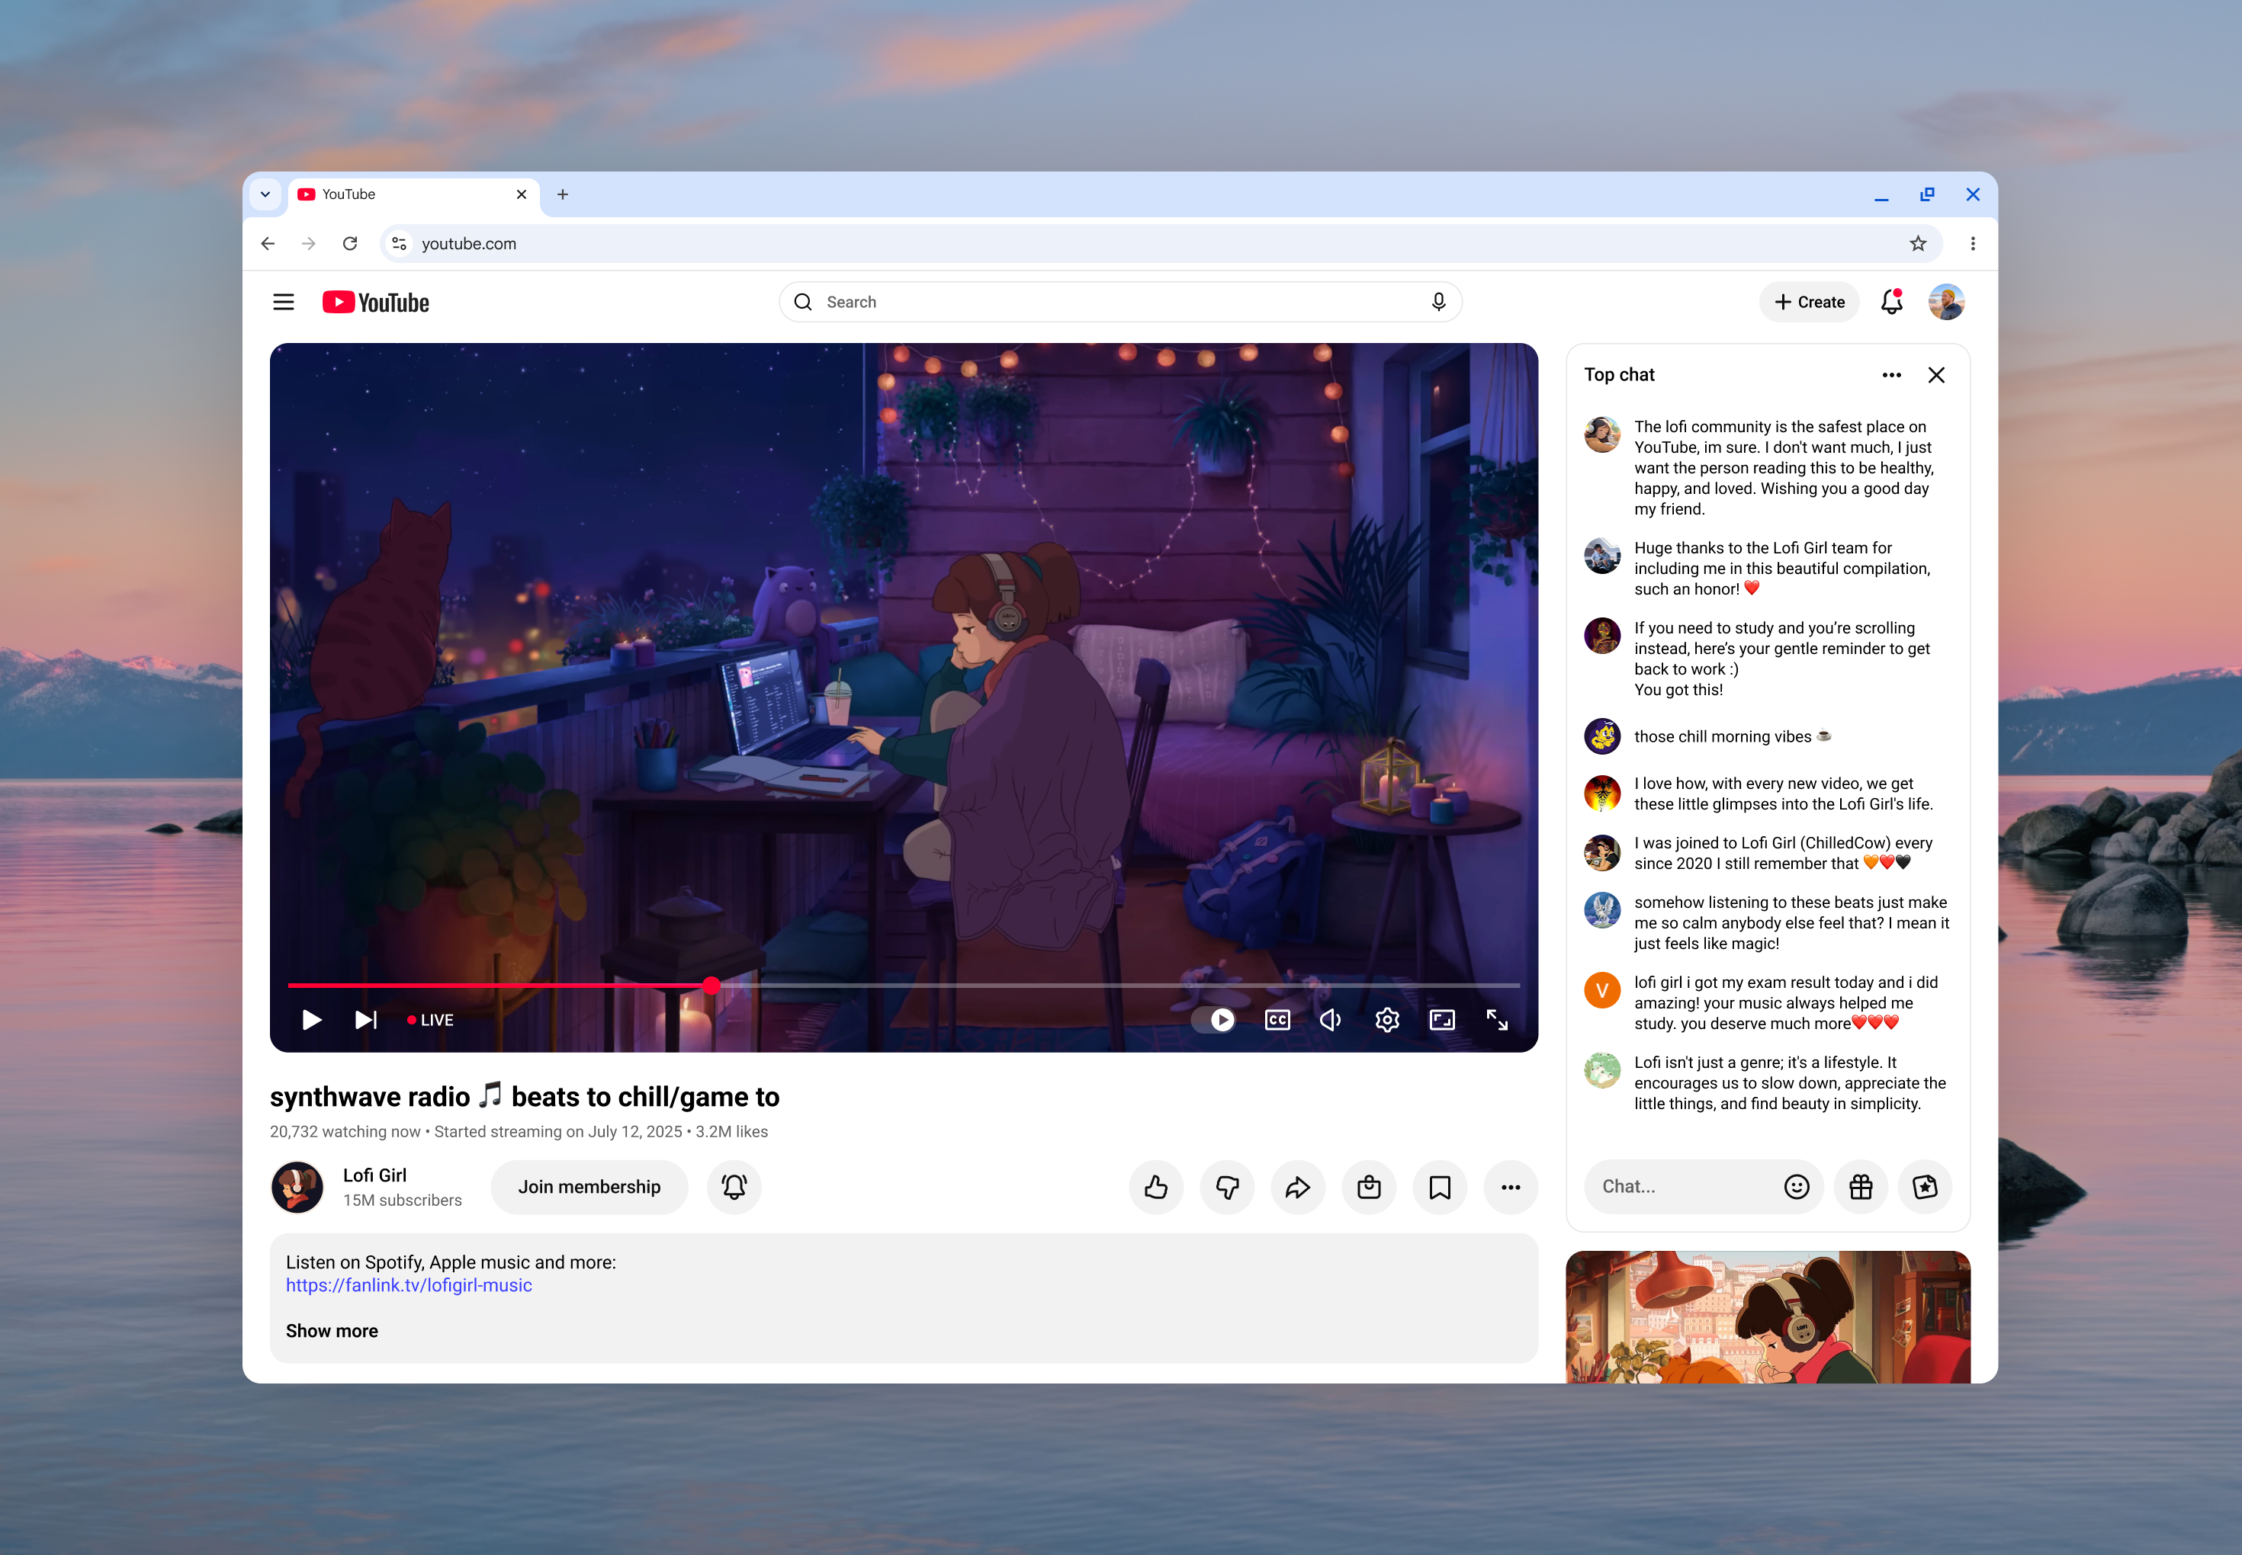2242x1555 pixels.
Task: Enter fullscreen mode in player
Action: [1496, 1019]
